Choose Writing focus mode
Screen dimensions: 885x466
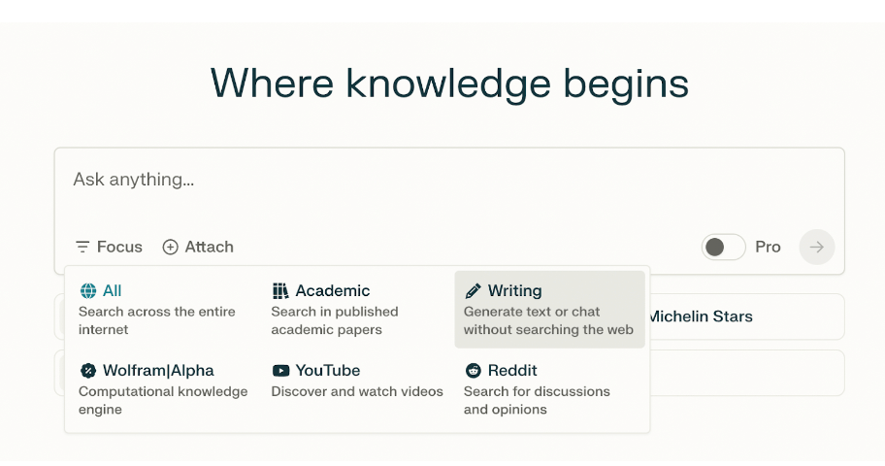pyautogui.click(x=549, y=309)
